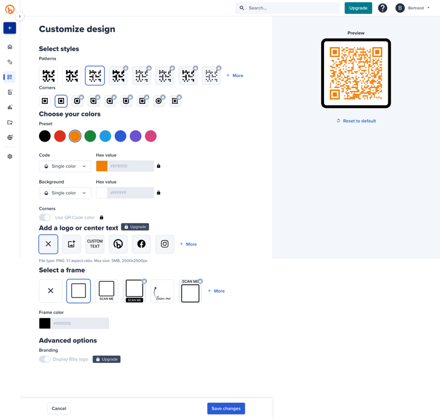
Task: Open the Home icon in the left sidebar
Action: (x=9, y=47)
